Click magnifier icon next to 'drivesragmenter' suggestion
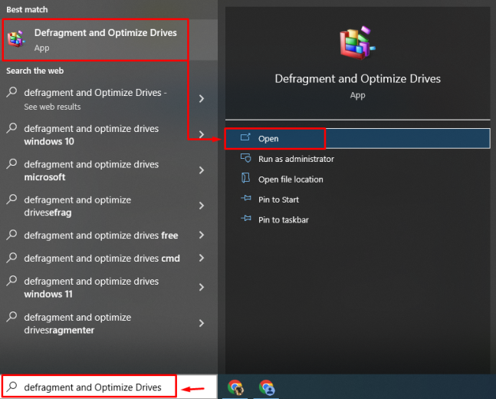 pyautogui.click(x=11, y=316)
